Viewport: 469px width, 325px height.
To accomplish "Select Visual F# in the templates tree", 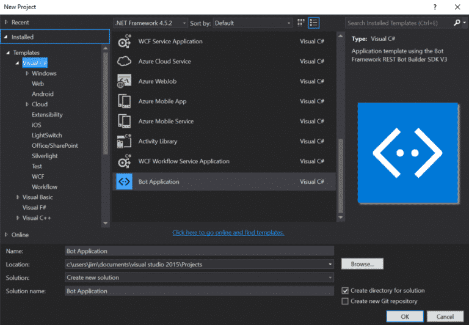I will 34,207.
